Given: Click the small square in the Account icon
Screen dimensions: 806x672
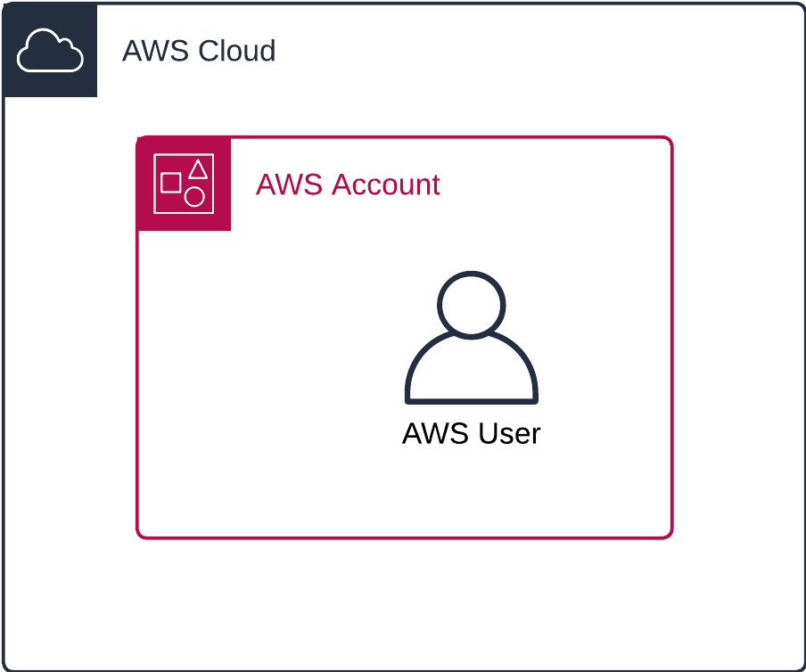Looking at the screenshot, I should pos(170,183).
